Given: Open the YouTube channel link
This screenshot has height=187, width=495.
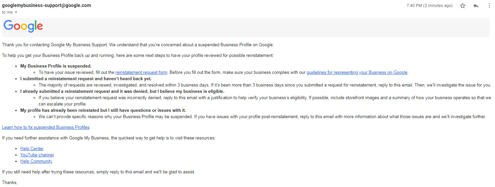Looking at the screenshot, I should tap(37, 155).
